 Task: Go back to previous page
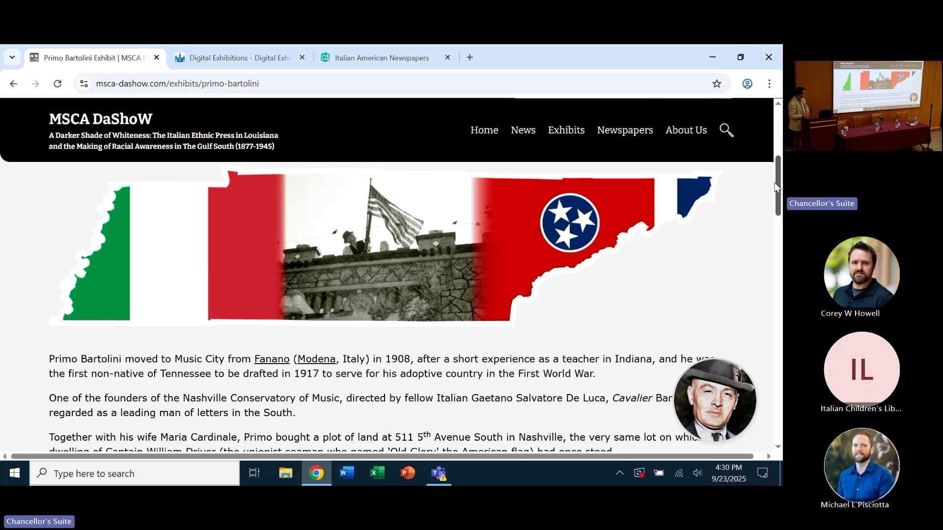[x=13, y=83]
